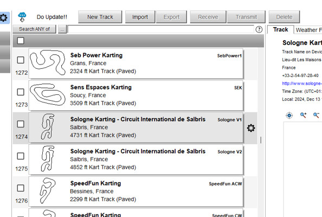The width and height of the screenshot is (322, 217).
Task: Switch to the Weather tab
Action: [x=308, y=30]
